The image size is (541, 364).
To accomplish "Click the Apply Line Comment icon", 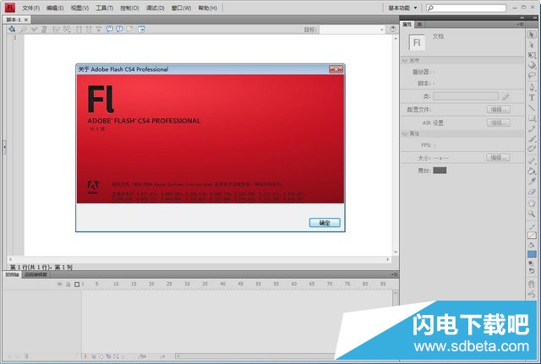I will 119,29.
